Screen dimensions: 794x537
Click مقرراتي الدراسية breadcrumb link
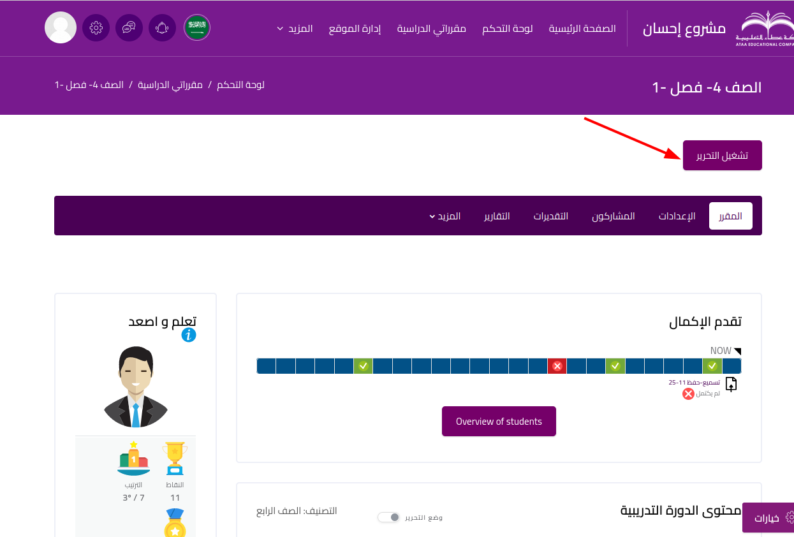click(170, 85)
